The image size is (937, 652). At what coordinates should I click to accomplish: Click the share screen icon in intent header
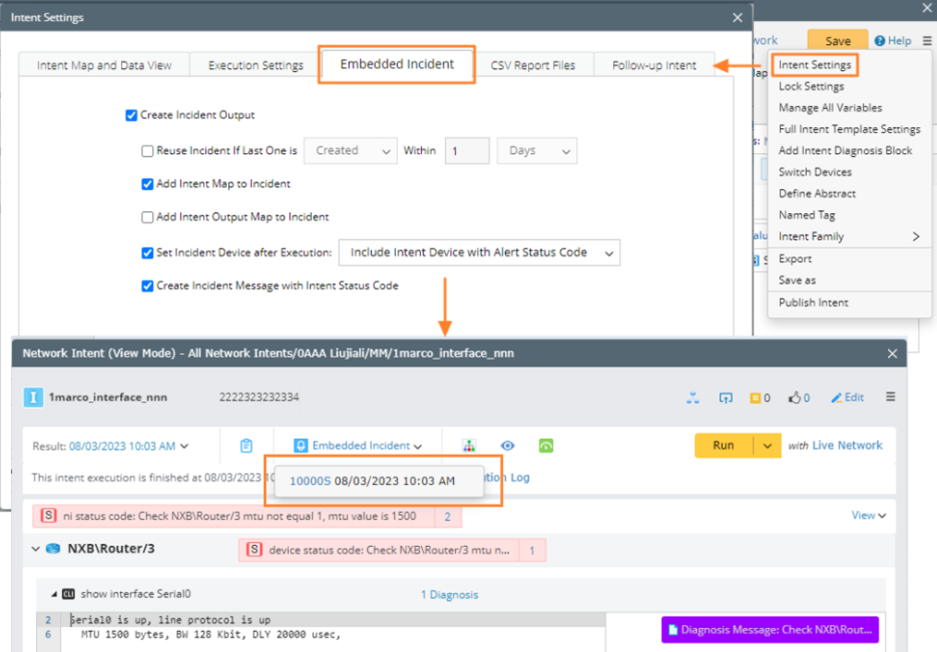(x=726, y=397)
